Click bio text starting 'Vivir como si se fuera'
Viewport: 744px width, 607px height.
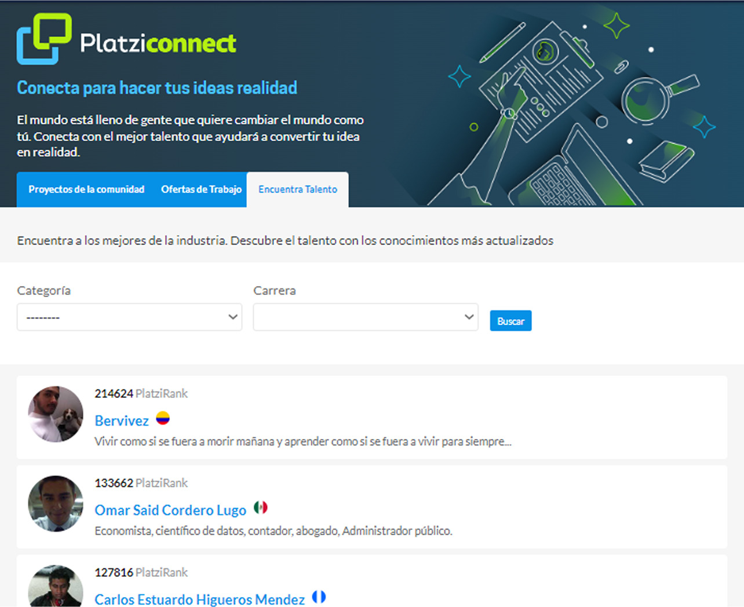pyautogui.click(x=303, y=441)
